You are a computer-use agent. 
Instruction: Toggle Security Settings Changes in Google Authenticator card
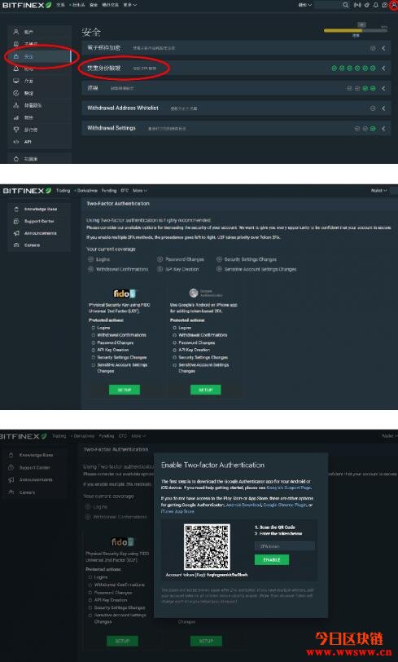(174, 357)
